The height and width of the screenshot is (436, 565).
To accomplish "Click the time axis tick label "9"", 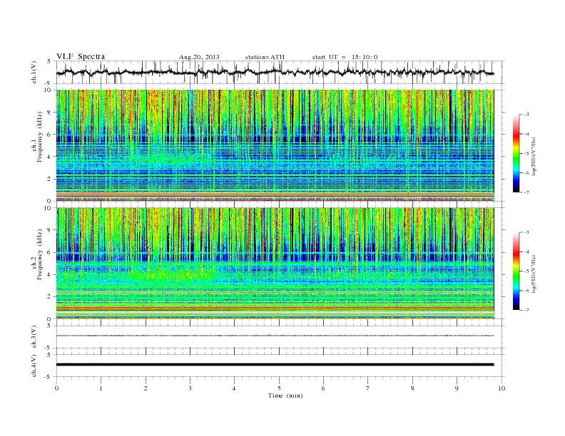I will (x=457, y=388).
